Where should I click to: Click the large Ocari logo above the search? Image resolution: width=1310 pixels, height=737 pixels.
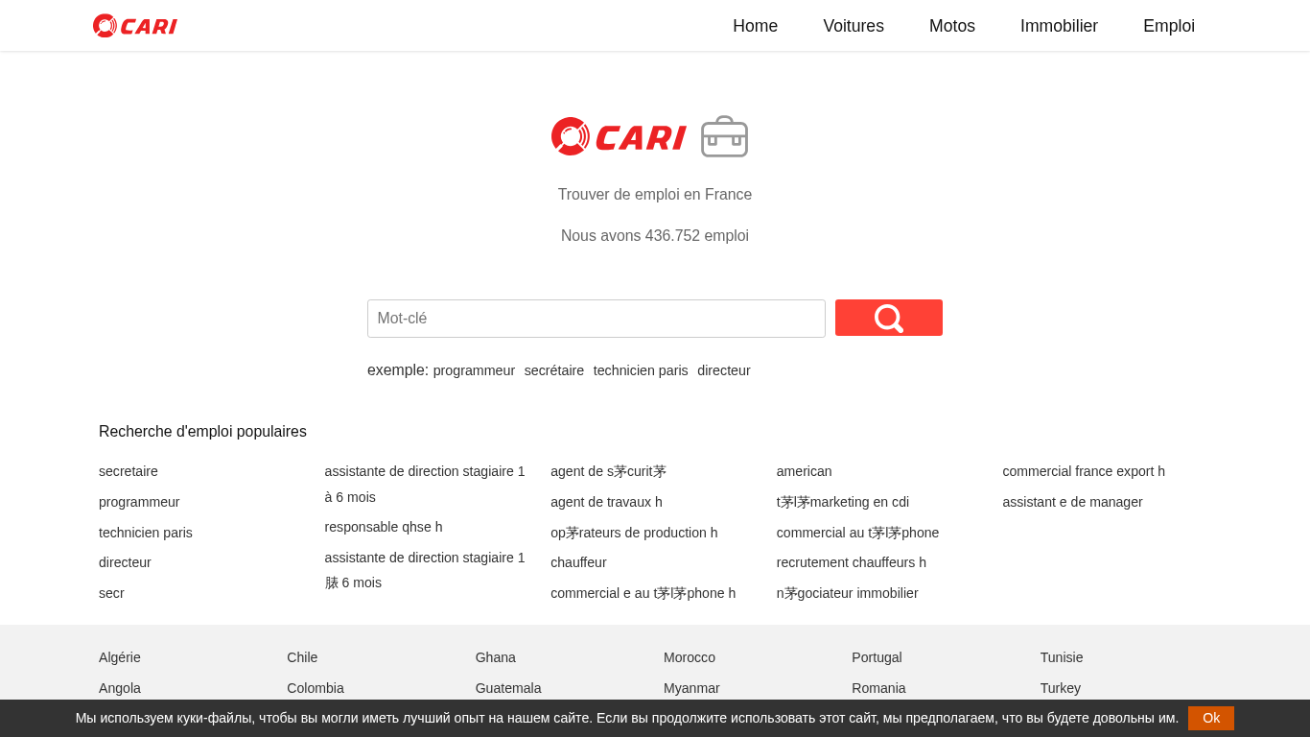click(x=619, y=136)
